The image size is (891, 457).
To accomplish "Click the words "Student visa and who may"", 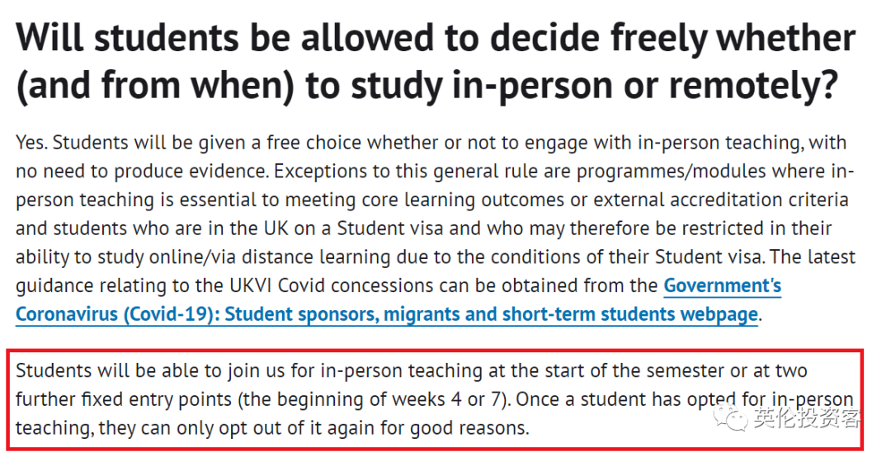I will point(451,228).
